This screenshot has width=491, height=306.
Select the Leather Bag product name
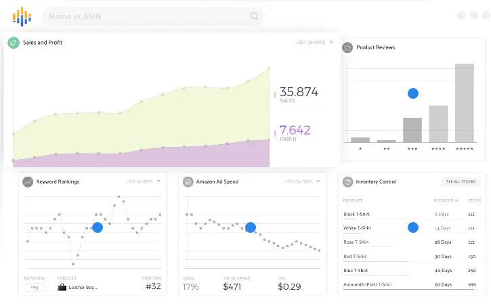83,287
